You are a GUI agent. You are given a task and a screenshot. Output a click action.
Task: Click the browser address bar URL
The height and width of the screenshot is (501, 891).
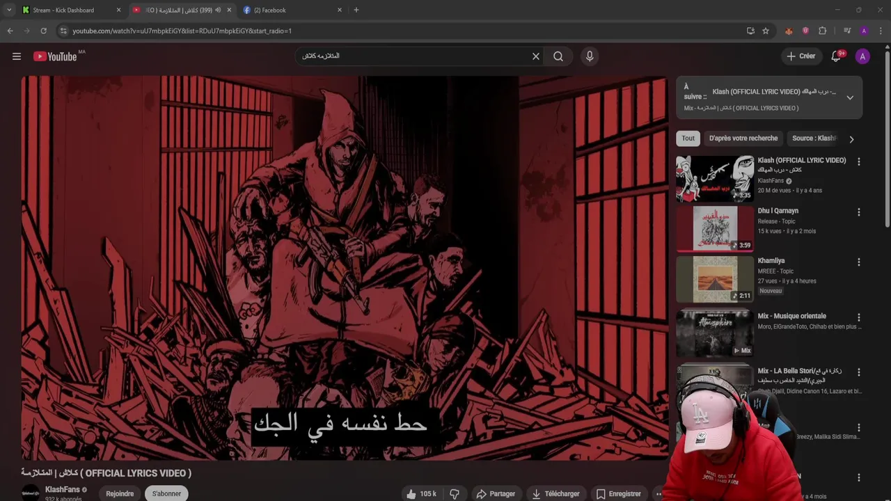tap(182, 31)
